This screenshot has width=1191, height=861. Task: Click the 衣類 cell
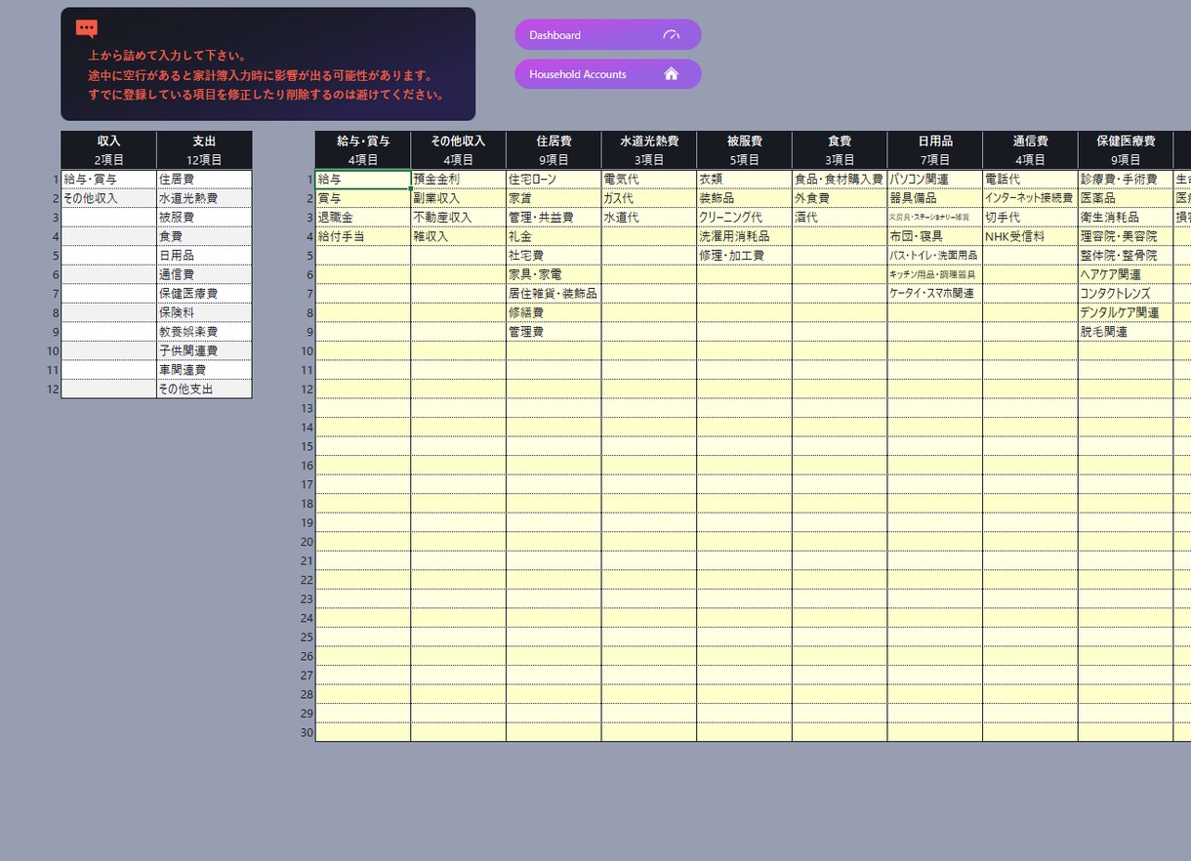745,180
